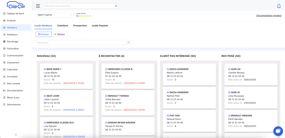Click the car icon on BMW SERIE 1 card

[x=45, y=69]
